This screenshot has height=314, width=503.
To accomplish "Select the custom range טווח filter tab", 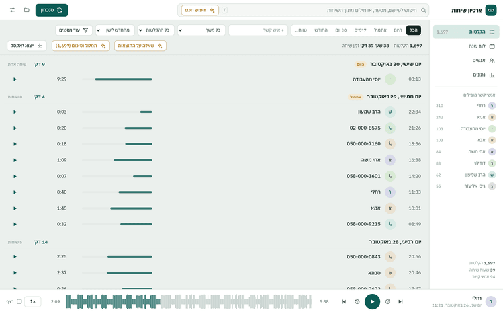I will coord(301,30).
